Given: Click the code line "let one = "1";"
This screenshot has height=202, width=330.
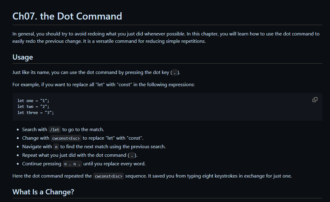Looking at the screenshot, I should pyautogui.click(x=33, y=101).
